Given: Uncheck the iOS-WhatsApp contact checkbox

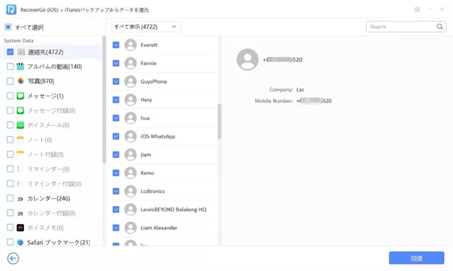Looking at the screenshot, I should click(116, 136).
